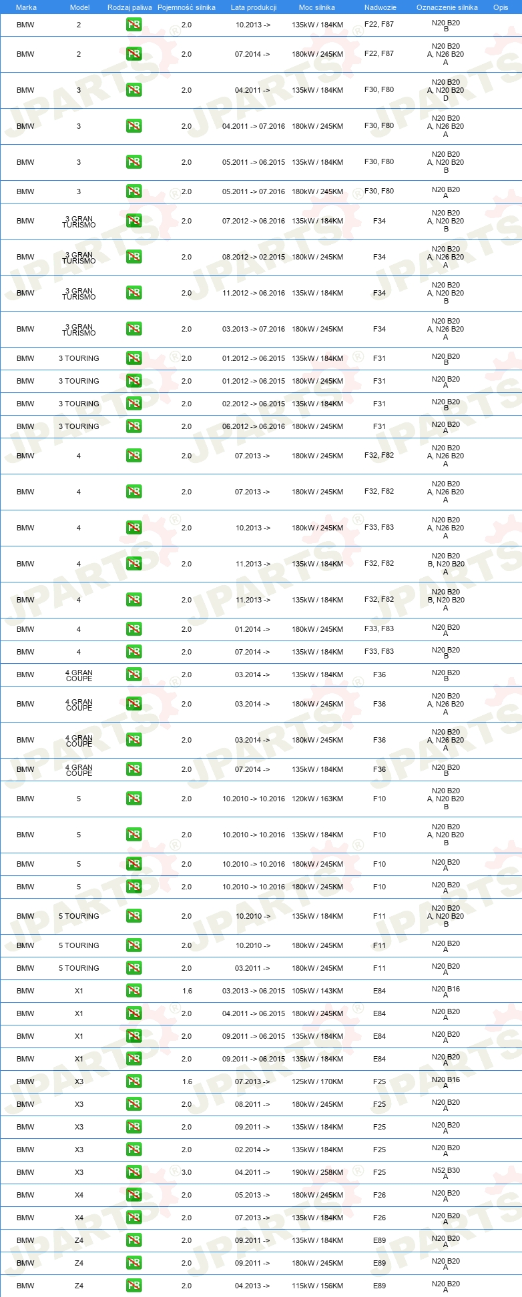
Task: Click the '03.2013 -> 06.2015' production years cell
Action: tap(254, 991)
